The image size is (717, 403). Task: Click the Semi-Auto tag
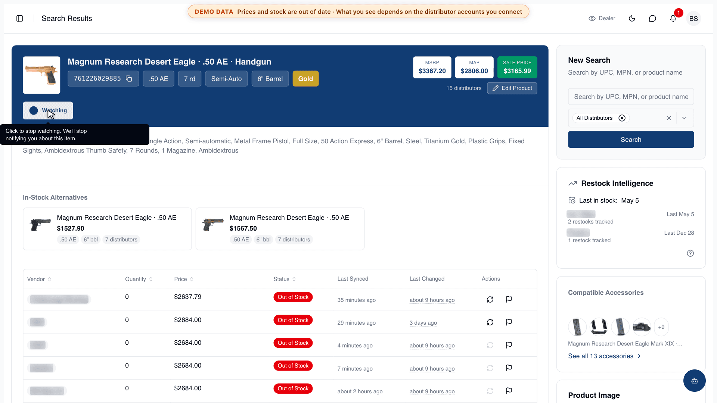(226, 79)
